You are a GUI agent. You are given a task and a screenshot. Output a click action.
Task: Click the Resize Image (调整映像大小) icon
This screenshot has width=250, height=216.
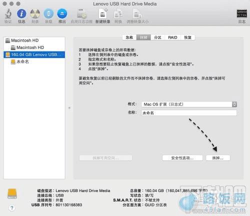tap(137, 13)
